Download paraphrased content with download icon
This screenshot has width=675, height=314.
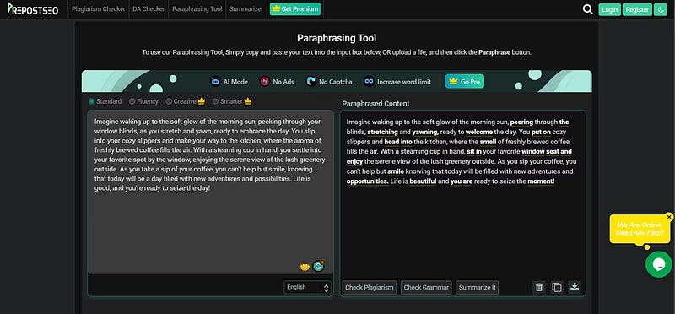point(575,287)
